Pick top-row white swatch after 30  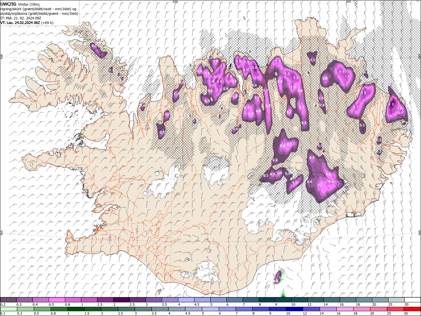[413, 300]
